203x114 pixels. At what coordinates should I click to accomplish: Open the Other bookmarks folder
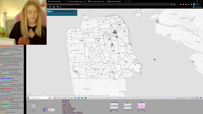coord(198,7)
